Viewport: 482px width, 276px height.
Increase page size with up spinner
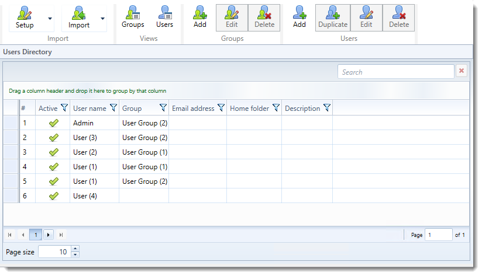pos(75,249)
